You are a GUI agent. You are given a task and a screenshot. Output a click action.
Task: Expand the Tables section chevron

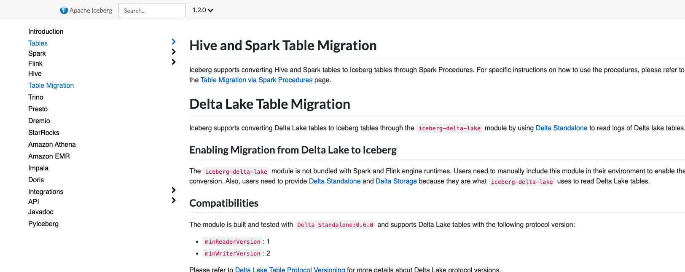(174, 42)
